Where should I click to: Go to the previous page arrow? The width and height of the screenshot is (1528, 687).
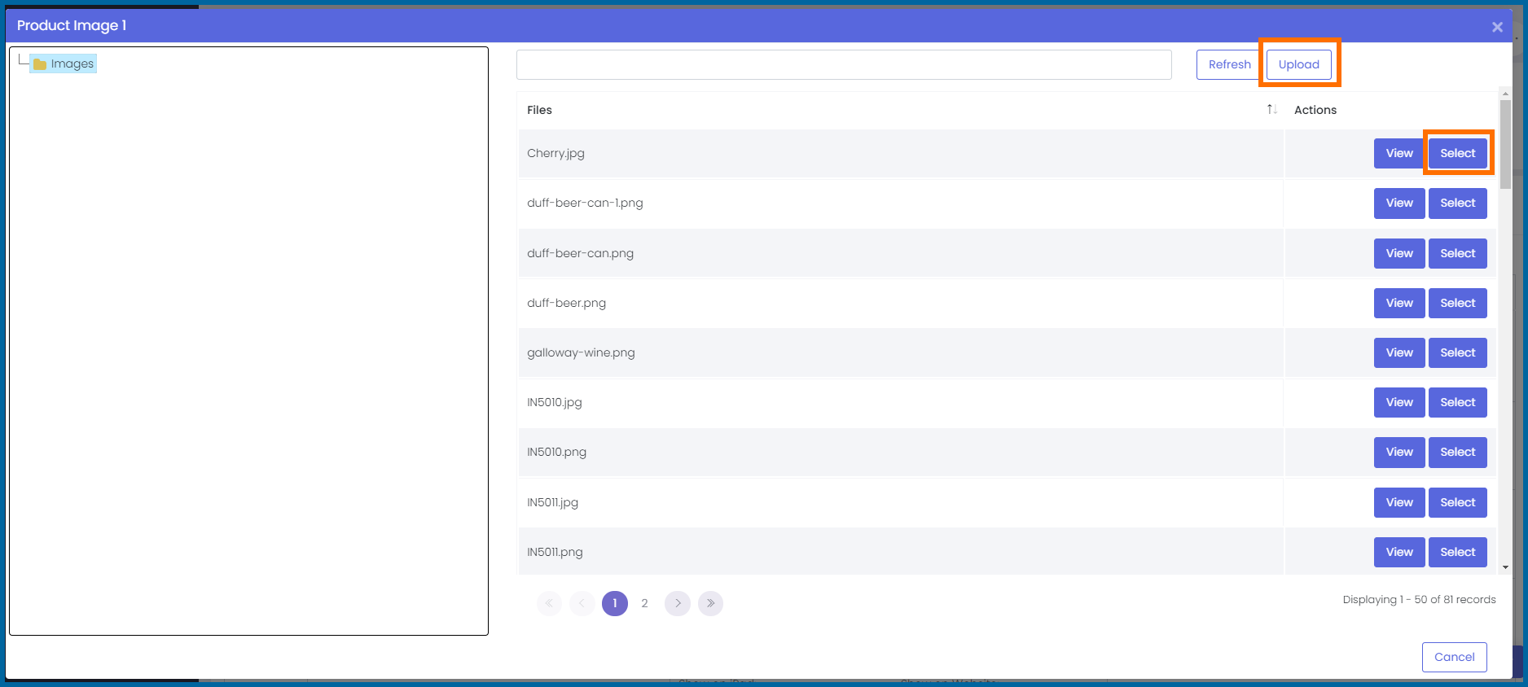click(582, 603)
